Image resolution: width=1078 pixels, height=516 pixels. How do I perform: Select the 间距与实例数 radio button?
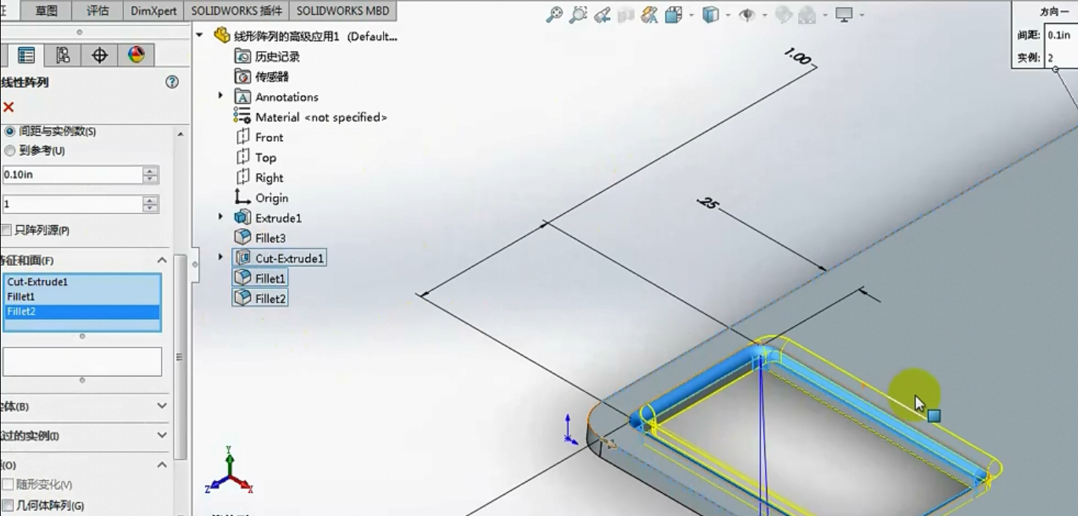[10, 131]
